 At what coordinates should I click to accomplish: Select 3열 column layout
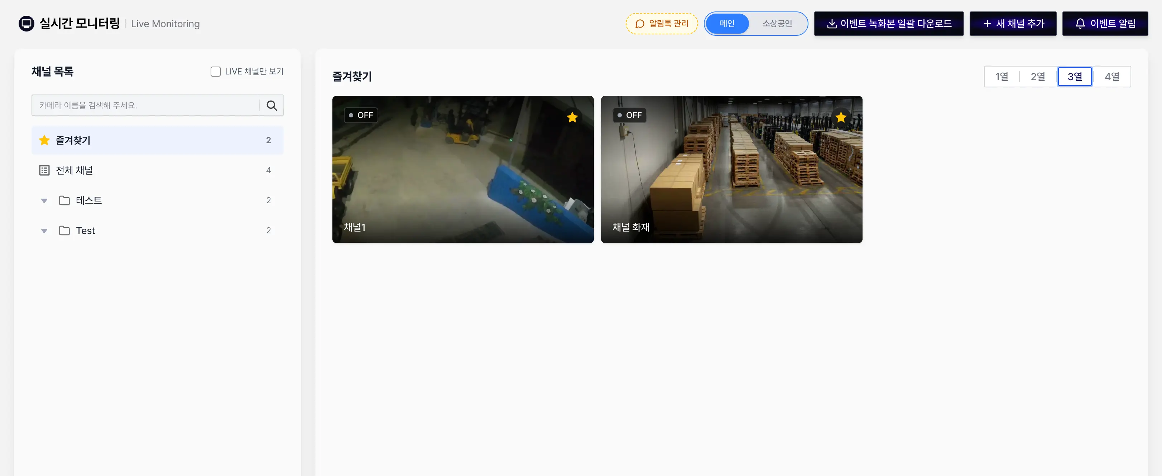pos(1075,77)
